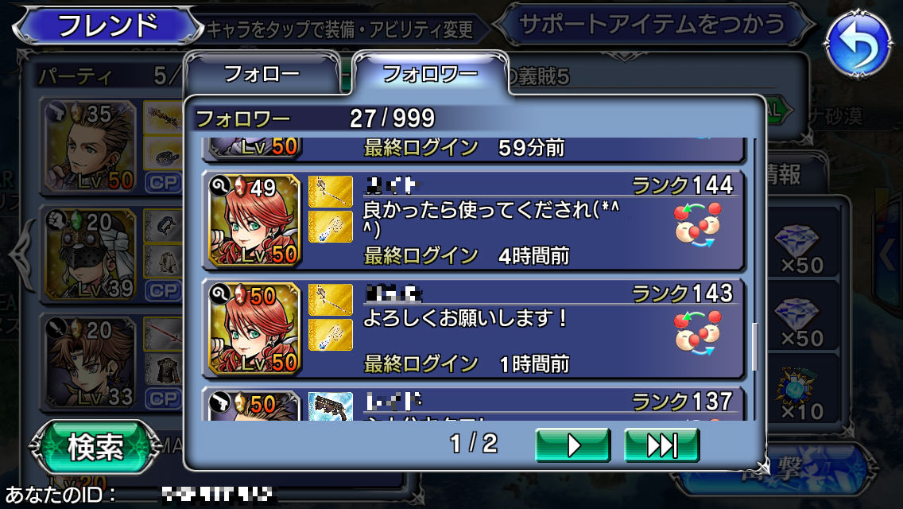The height and width of the screenshot is (509, 903).
Task: Go to next page with green arrow
Action: (x=573, y=445)
